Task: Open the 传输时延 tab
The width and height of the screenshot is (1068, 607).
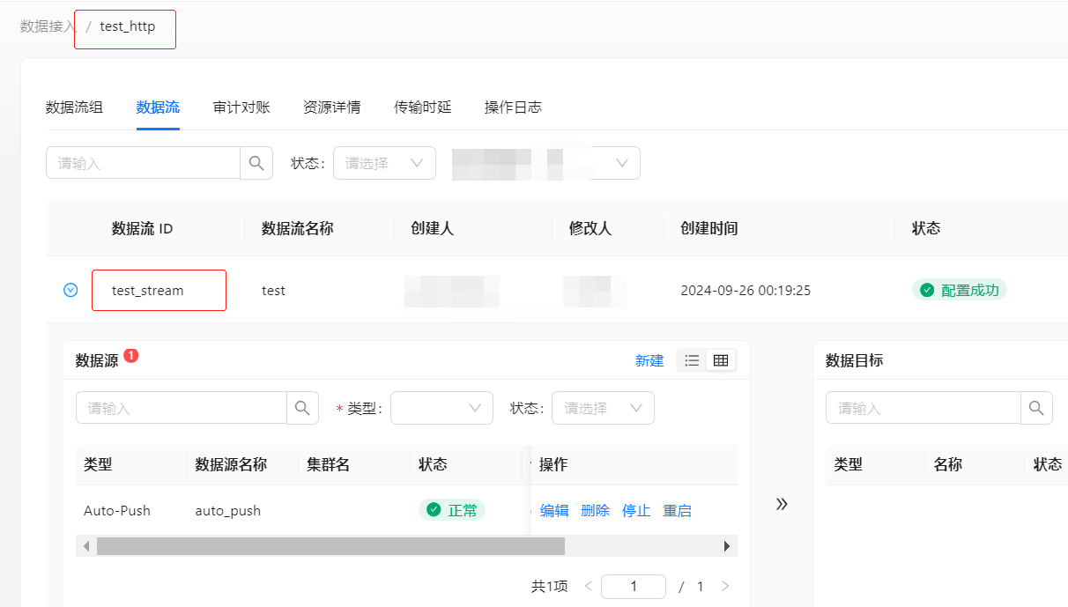Action: (422, 107)
